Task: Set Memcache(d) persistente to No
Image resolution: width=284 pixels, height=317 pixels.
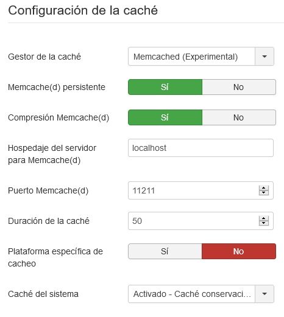Action: click(x=239, y=87)
